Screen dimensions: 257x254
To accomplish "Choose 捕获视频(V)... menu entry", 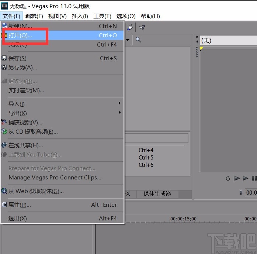I will pyautogui.click(x=62, y=122).
